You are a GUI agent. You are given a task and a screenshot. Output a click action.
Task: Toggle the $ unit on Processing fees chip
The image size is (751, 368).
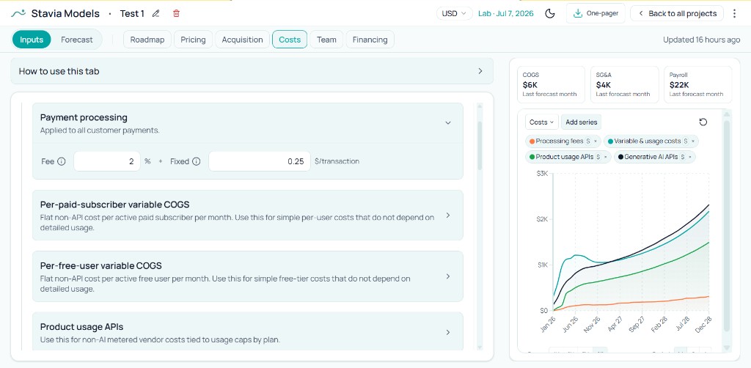pyautogui.click(x=588, y=141)
